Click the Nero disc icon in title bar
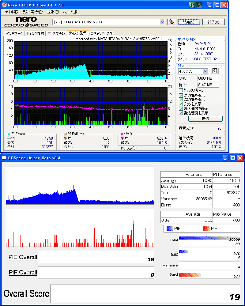The image size is (245, 306). coord(4,5)
